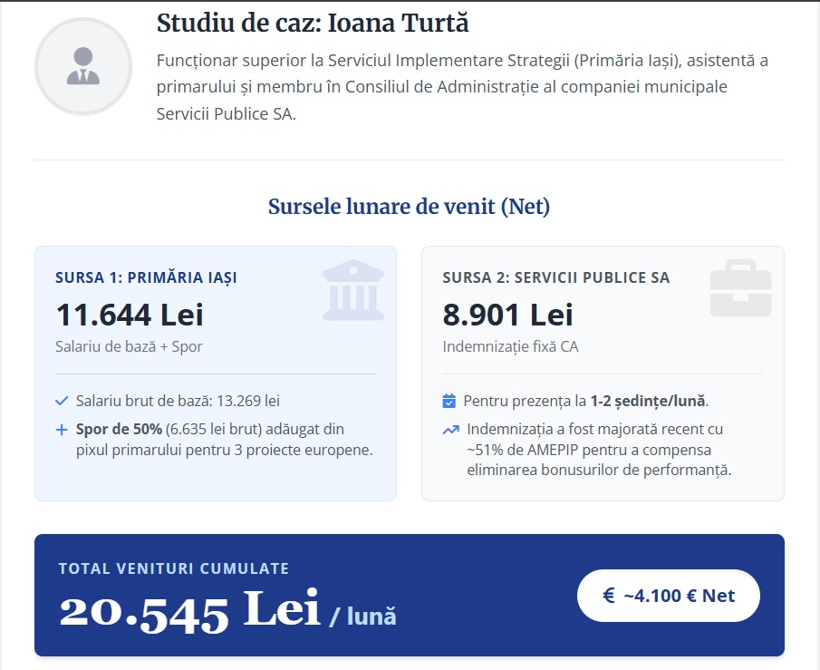
Task: Click the 11.644 Lei amount
Action: 130,315
